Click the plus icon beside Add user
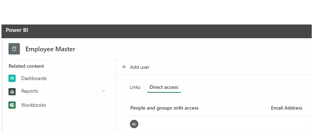 [124, 67]
